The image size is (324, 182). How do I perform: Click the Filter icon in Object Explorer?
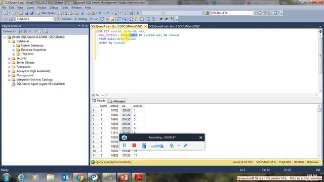(x=35, y=31)
